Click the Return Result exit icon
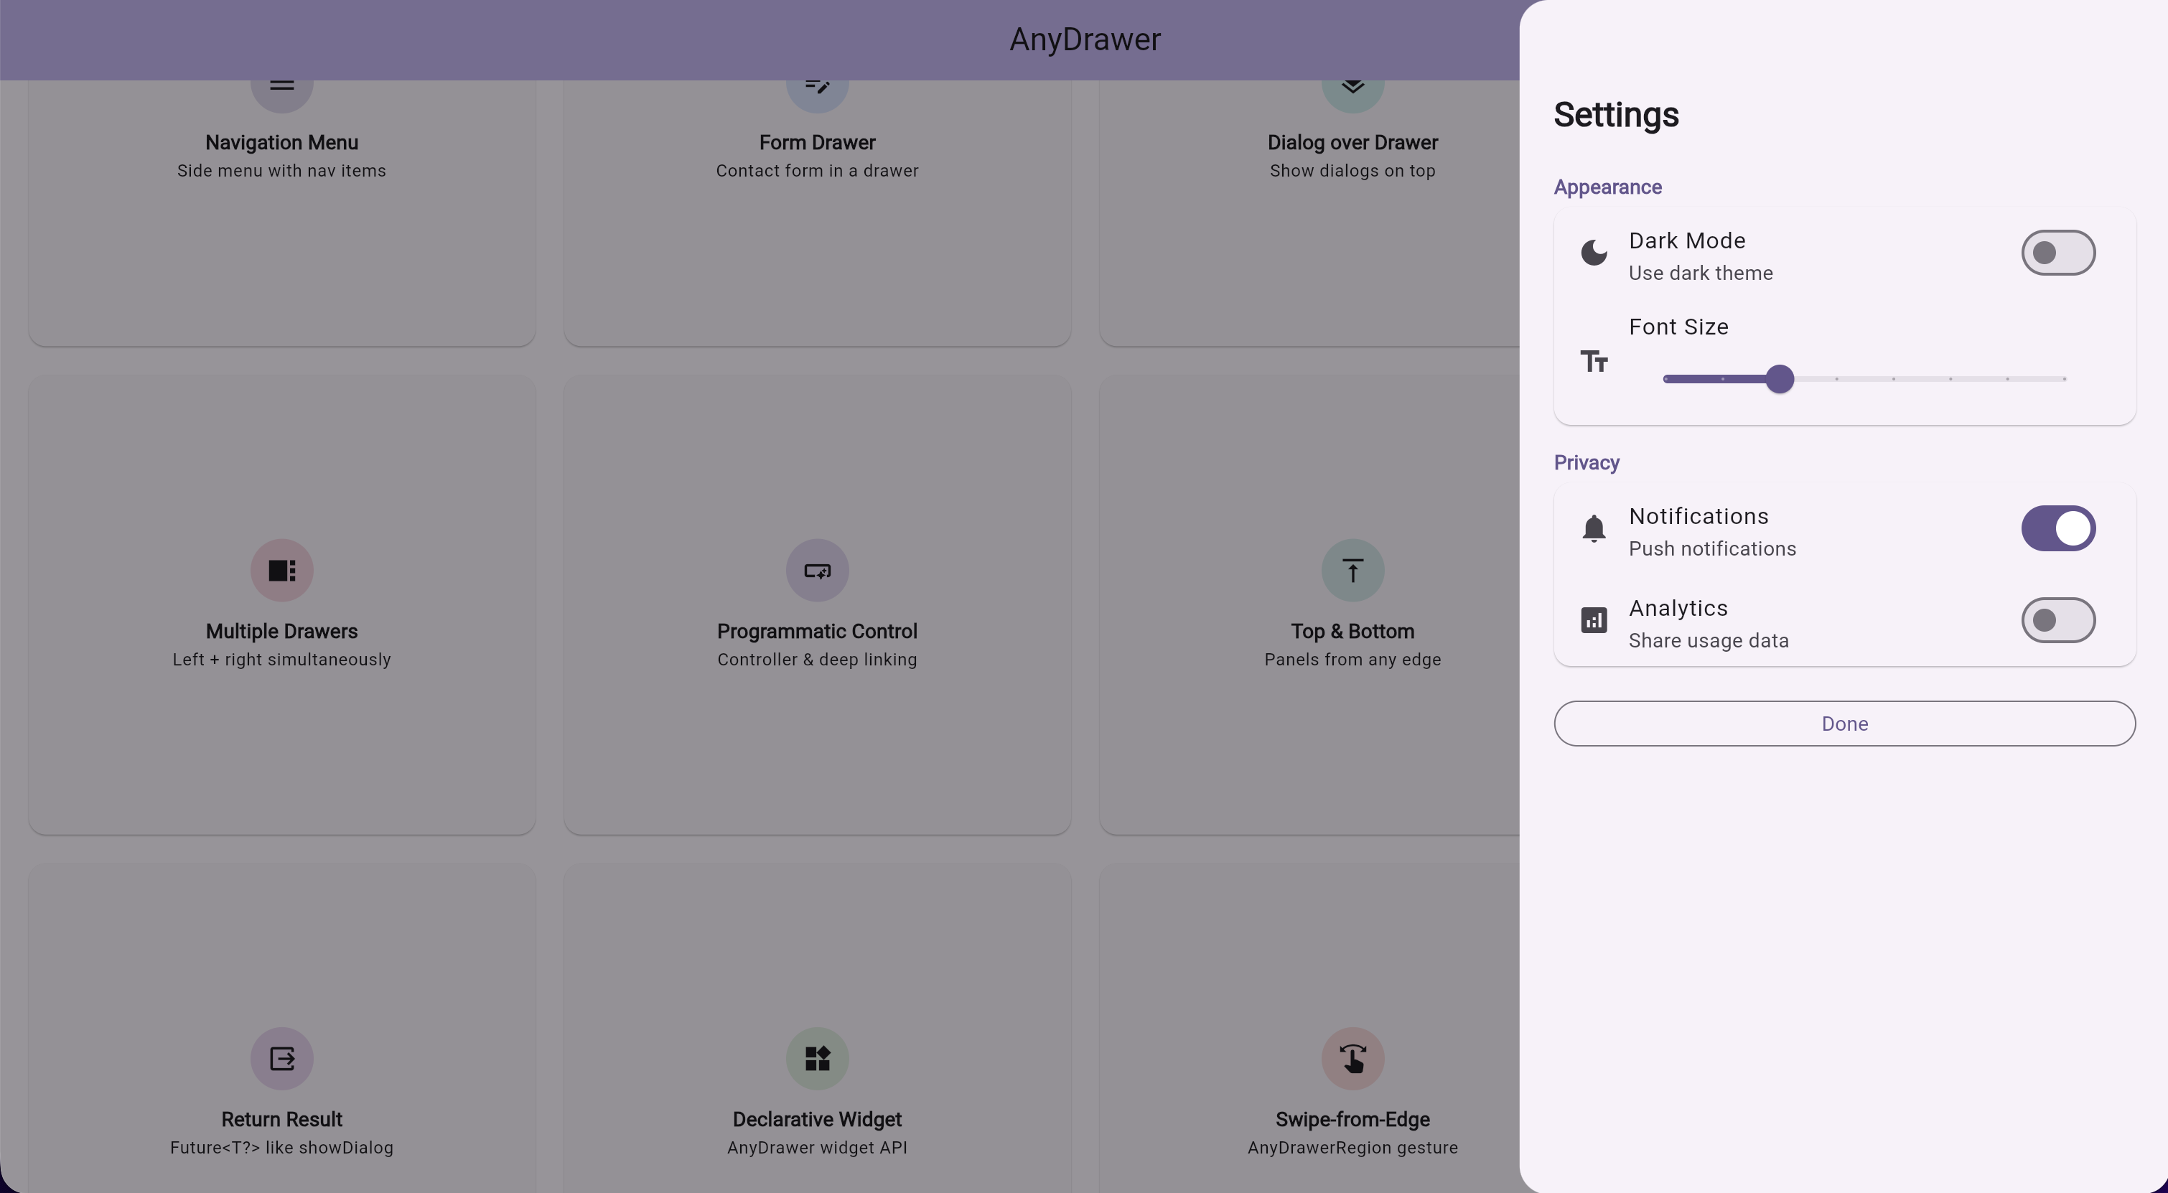 tap(282, 1057)
